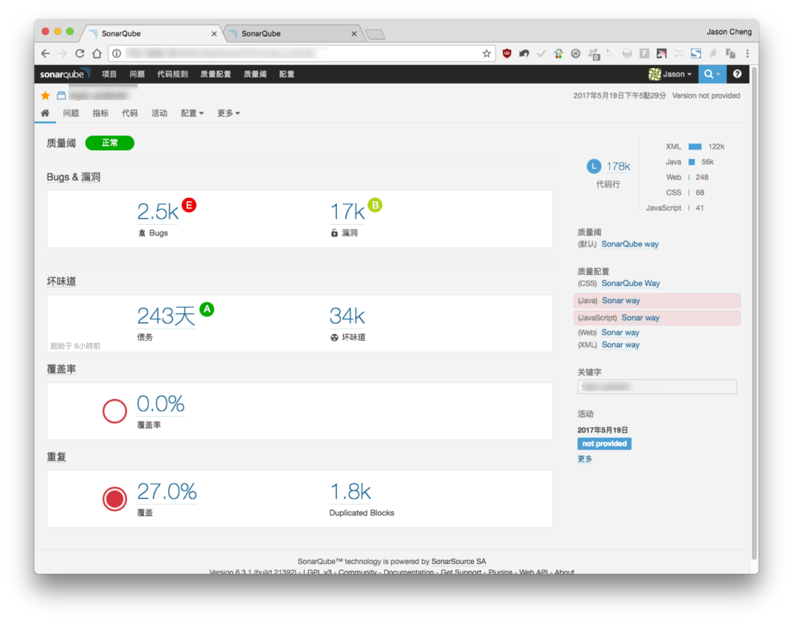
Task: Go to the project home icon tab
Action: pos(45,113)
